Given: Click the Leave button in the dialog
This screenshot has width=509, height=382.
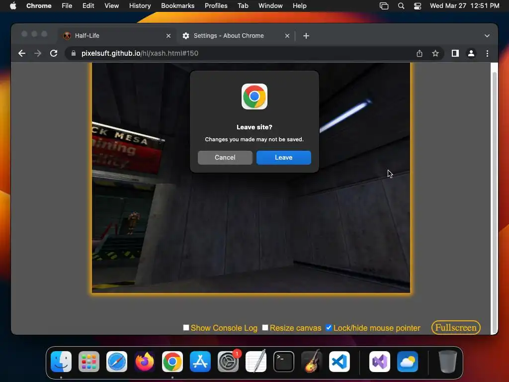Looking at the screenshot, I should coord(283,158).
